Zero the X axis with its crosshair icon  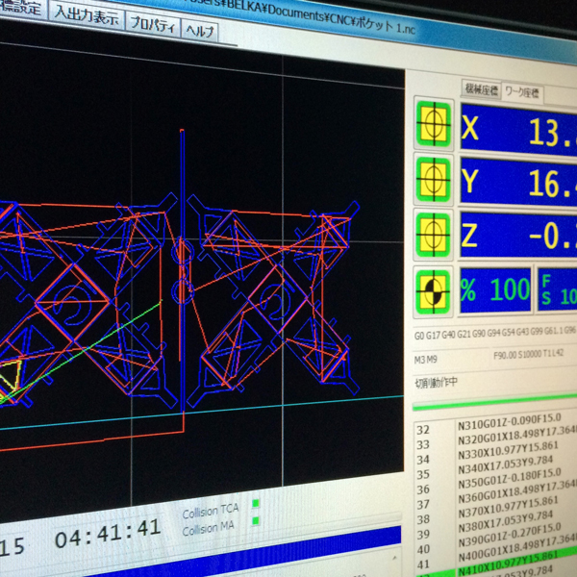point(434,128)
